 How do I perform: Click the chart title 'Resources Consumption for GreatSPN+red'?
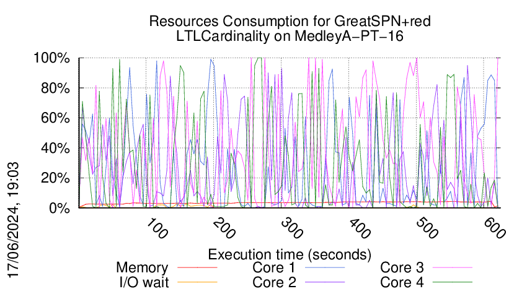tap(290, 21)
